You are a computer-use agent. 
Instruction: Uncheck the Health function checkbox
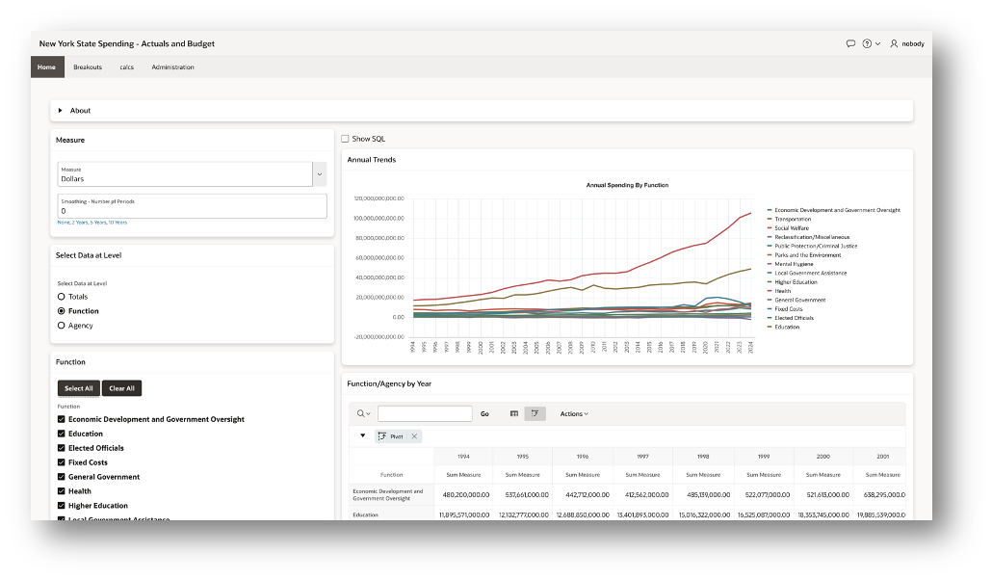pos(62,491)
